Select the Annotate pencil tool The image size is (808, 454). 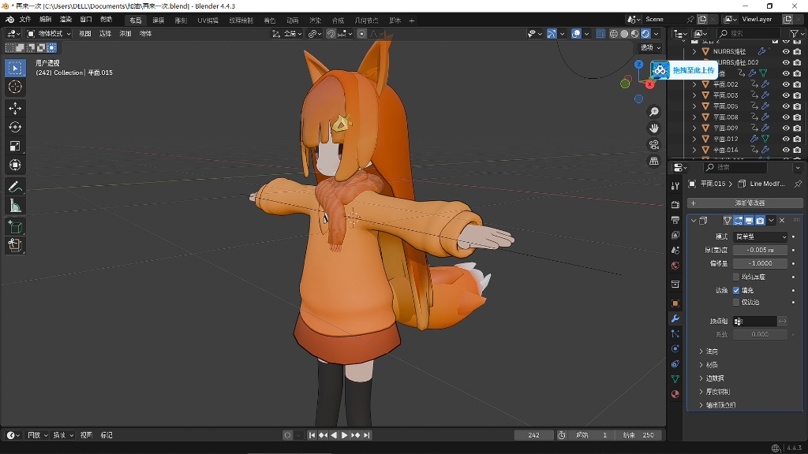(15, 186)
